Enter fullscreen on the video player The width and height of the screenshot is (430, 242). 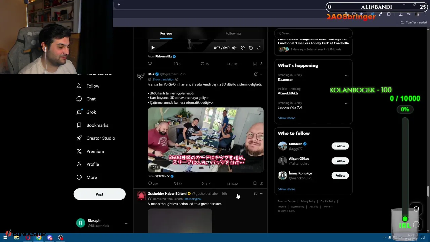[259, 48]
